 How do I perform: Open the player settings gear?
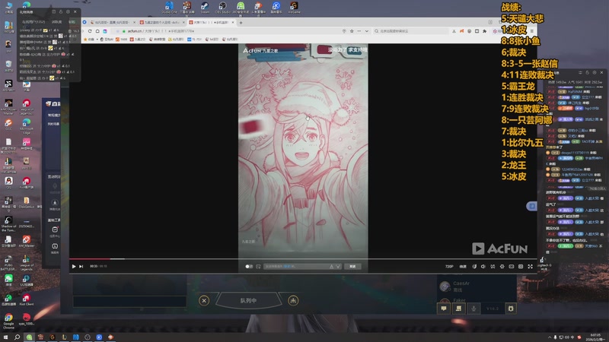click(502, 267)
